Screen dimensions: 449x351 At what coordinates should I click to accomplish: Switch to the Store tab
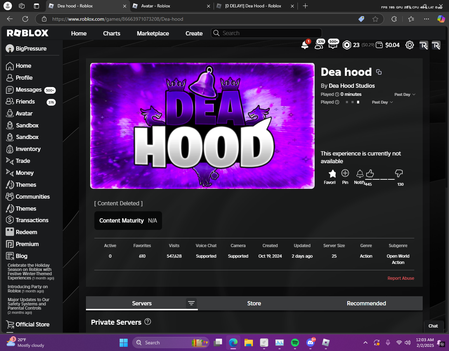(x=254, y=303)
